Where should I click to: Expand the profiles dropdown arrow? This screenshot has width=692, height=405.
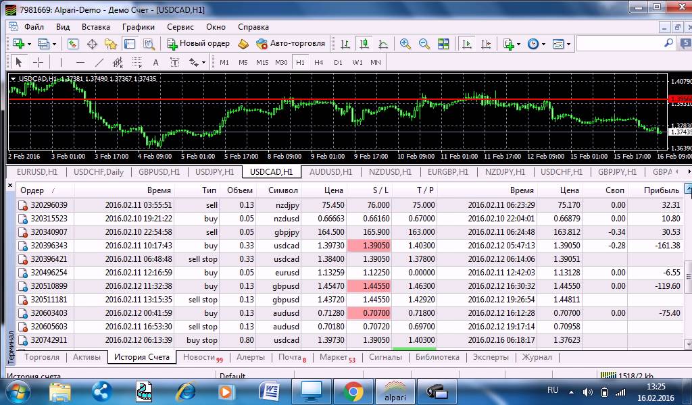[x=54, y=44]
